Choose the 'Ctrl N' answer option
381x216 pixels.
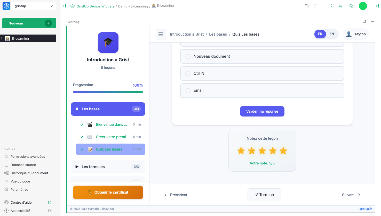click(x=188, y=73)
